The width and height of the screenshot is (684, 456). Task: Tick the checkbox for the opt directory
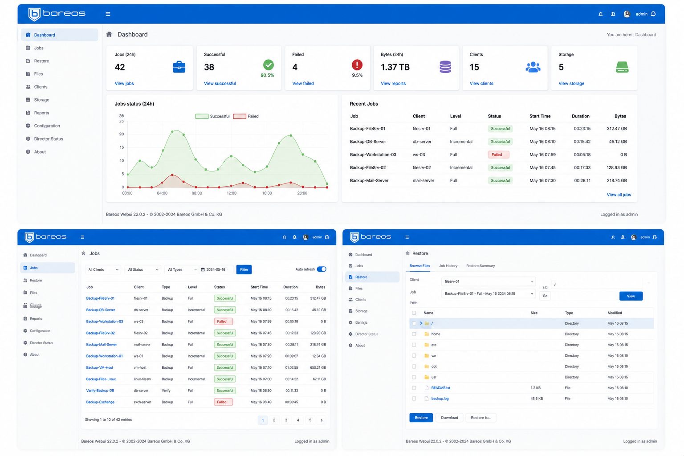pyautogui.click(x=414, y=366)
